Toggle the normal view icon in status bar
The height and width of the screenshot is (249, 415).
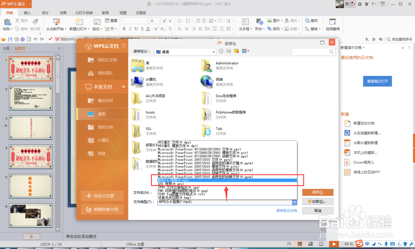coord(300,244)
